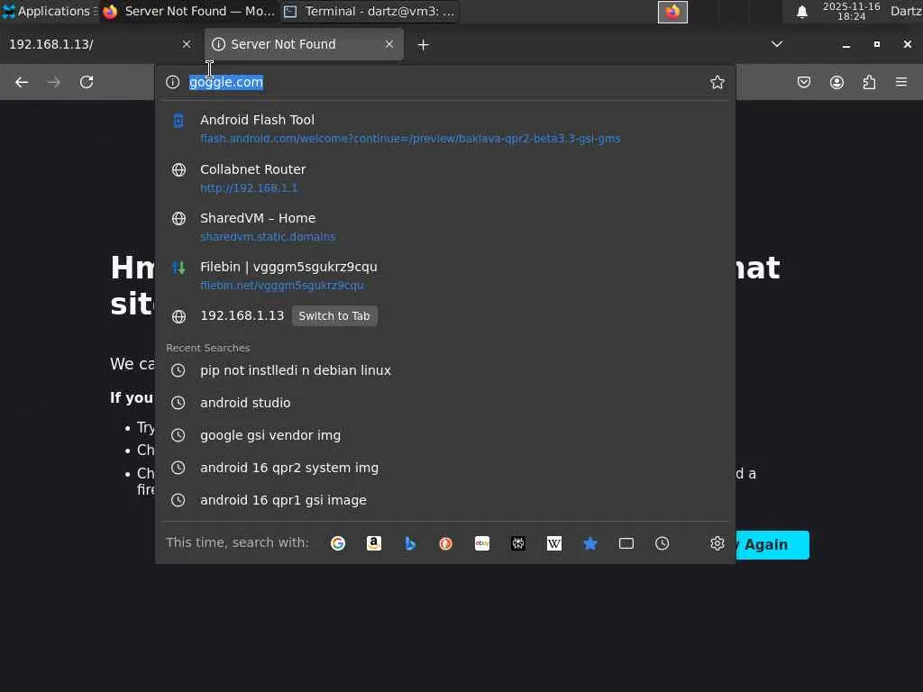
Task: Open the Collabnet Router suggestion
Action: pos(445,178)
